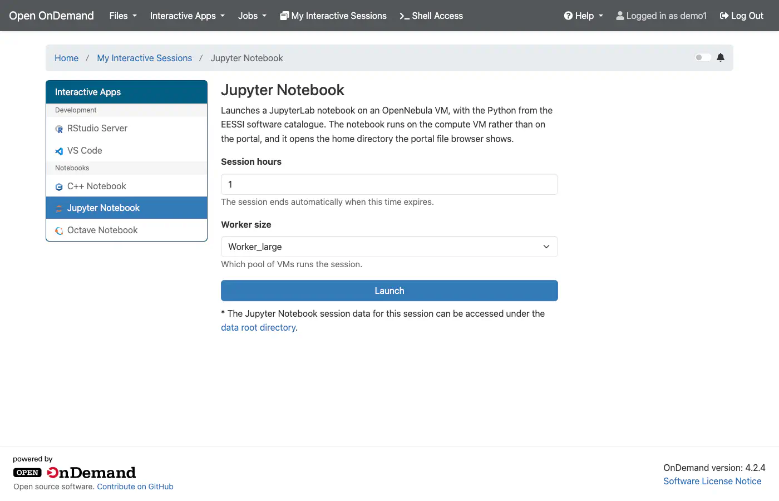Open the Interactive Apps navbar dropdown
779x501 pixels.
tap(188, 16)
